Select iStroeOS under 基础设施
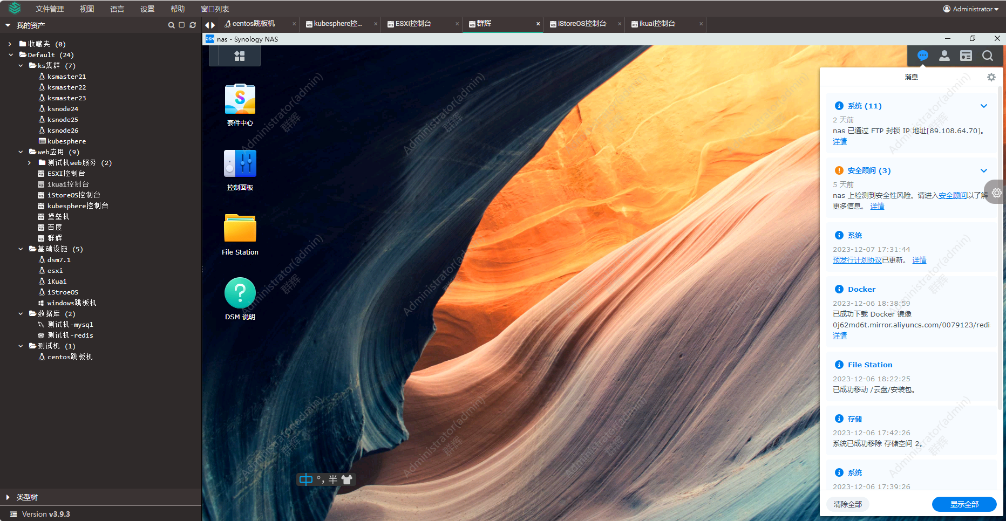Image resolution: width=1006 pixels, height=521 pixels. click(x=63, y=292)
